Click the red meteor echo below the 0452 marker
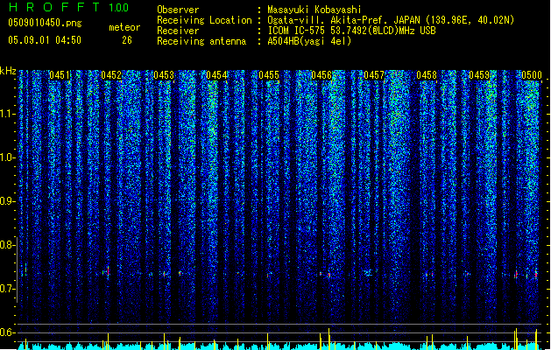551x350 pixels. point(108,272)
